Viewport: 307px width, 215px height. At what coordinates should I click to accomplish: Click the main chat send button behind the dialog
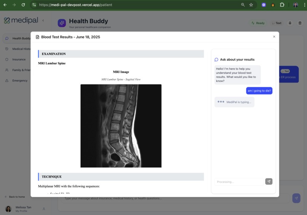click(296, 198)
